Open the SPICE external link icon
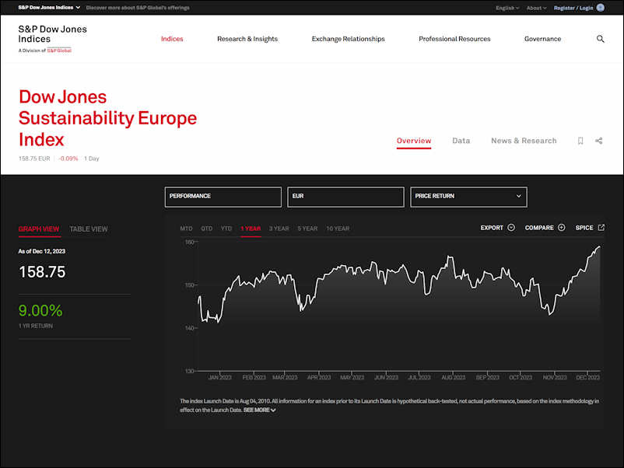This screenshot has height=468, width=624. tap(601, 228)
